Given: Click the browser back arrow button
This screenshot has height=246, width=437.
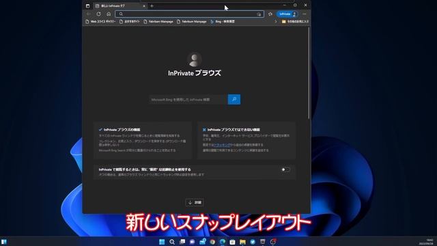Looking at the screenshot, I should point(89,14).
